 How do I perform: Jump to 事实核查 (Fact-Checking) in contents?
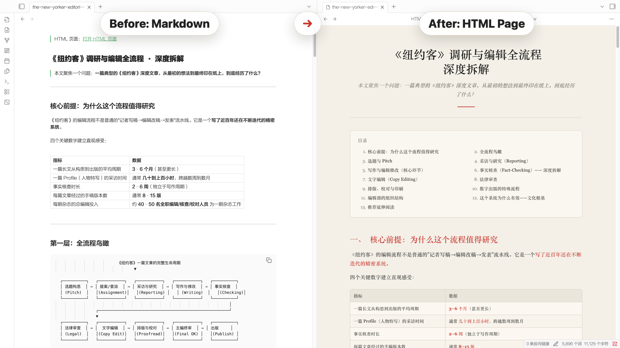(x=520, y=170)
